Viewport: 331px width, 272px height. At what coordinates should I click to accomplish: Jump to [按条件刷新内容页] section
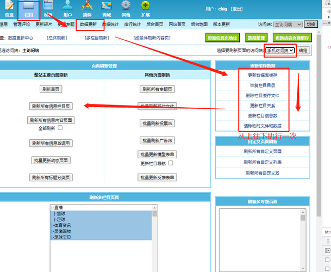pos(152,38)
